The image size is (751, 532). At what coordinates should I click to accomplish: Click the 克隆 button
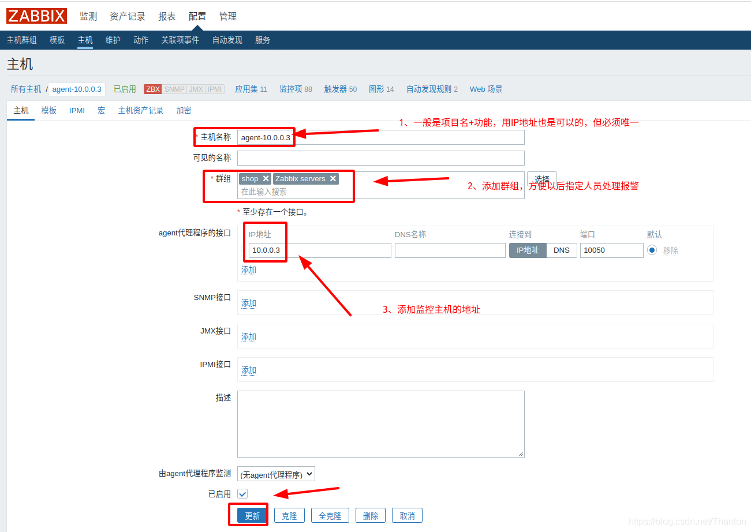click(x=289, y=516)
